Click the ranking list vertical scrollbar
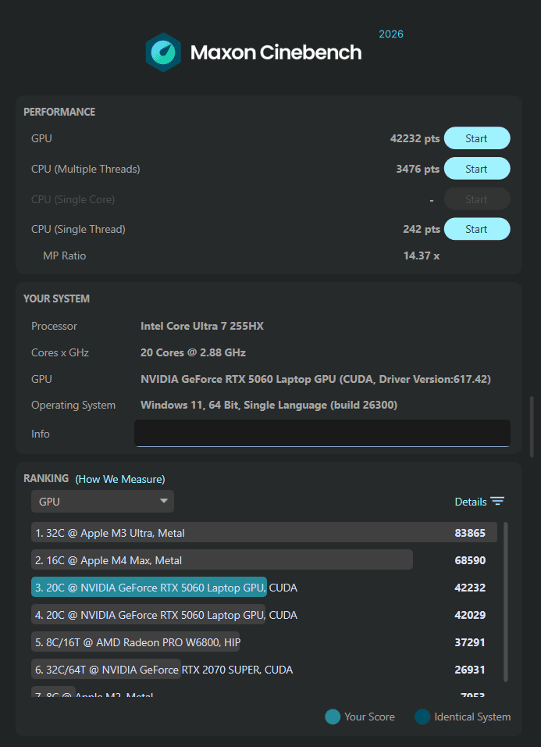The height and width of the screenshot is (747, 541). point(505,602)
